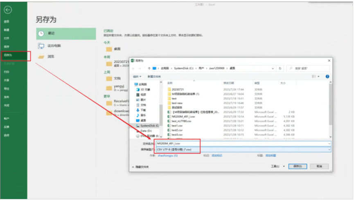Sort by the 大小 (Size) column header
The height and width of the screenshot is (200, 354).
pos(283,83)
